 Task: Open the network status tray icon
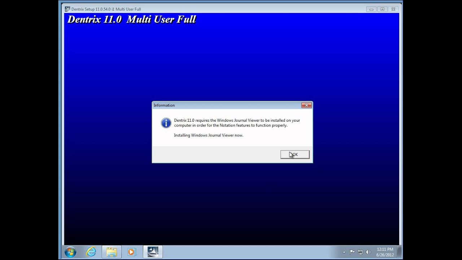click(x=360, y=252)
